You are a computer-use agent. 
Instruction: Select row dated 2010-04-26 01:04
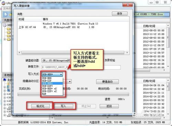(x=154, y=85)
